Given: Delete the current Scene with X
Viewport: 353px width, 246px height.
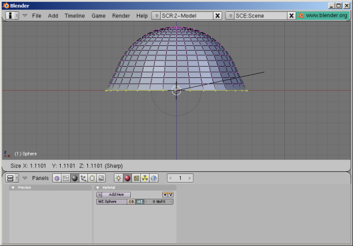Looking at the screenshot, I should [292, 16].
